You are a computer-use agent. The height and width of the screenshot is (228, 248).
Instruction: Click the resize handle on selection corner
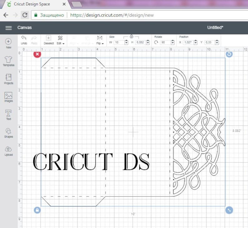click(x=229, y=210)
